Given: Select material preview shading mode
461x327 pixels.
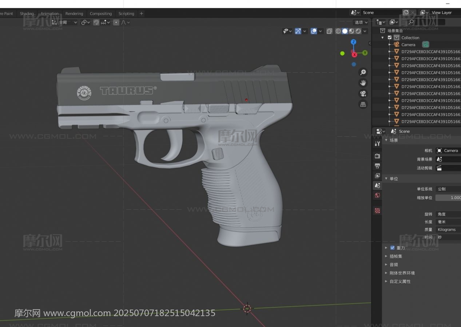Looking at the screenshot, I should click(351, 31).
